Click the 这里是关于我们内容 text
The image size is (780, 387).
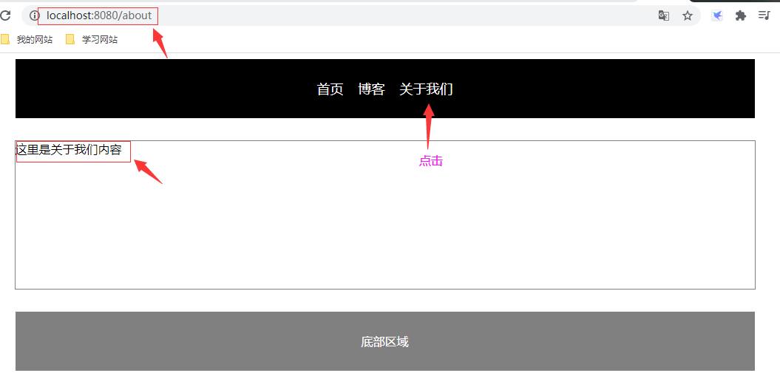point(69,149)
